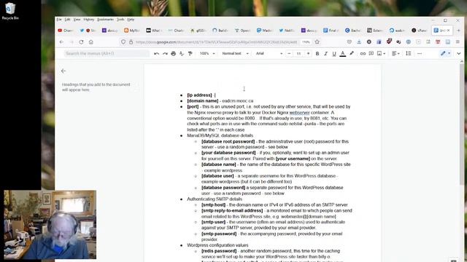Open the text alignment dropdown
Screen dimensions: 467x262
(395, 53)
